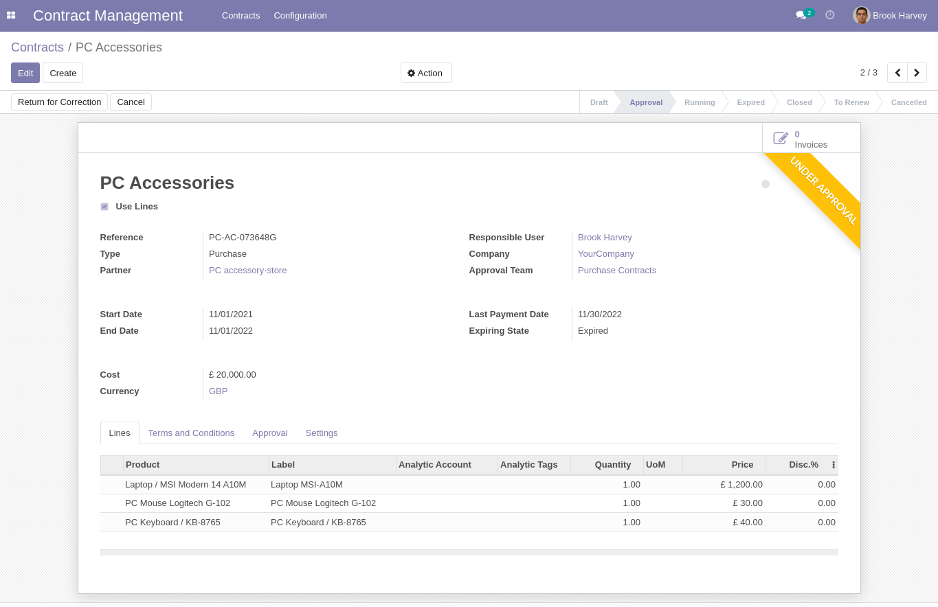Viewport: 938px width, 607px height.
Task: Open the table column options menu
Action: click(x=833, y=465)
